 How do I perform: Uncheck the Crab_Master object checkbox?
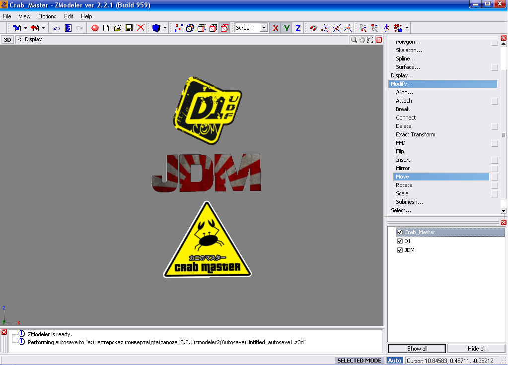tap(400, 232)
